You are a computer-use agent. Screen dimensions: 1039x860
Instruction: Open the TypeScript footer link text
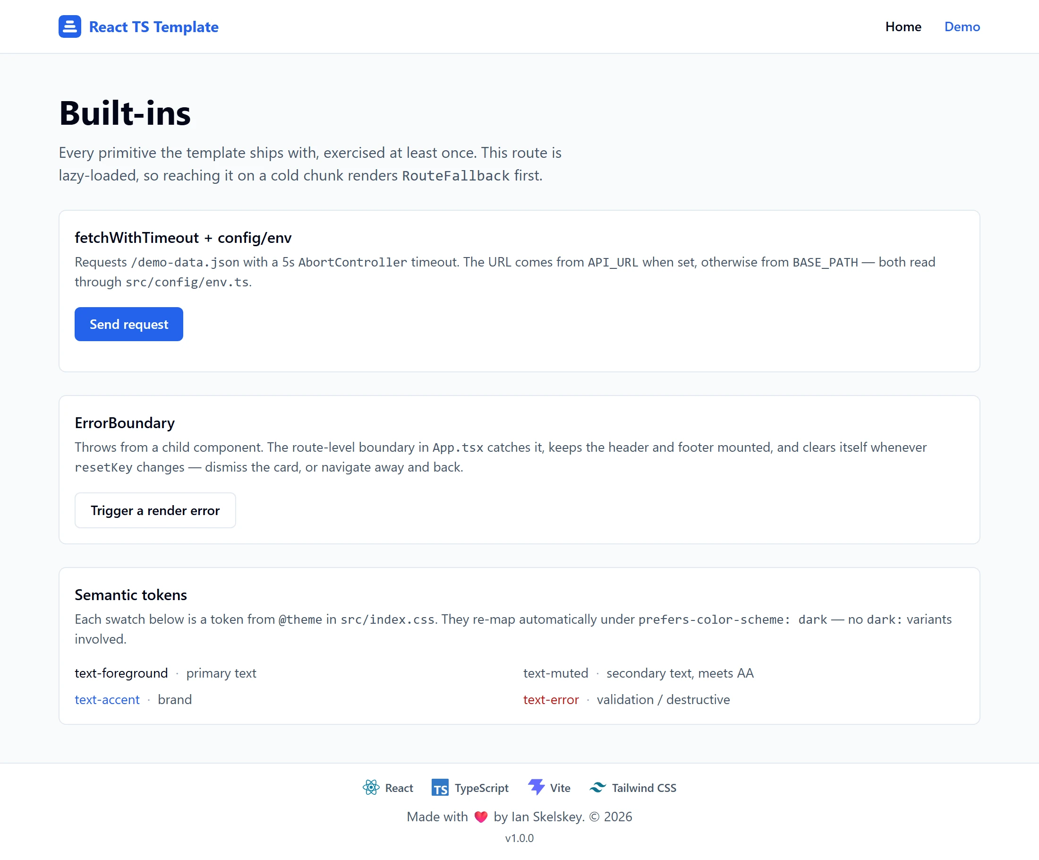[x=481, y=788]
